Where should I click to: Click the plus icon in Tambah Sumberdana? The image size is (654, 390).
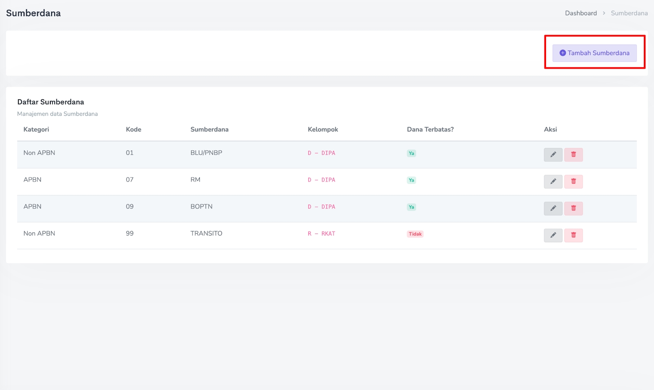pyautogui.click(x=562, y=53)
